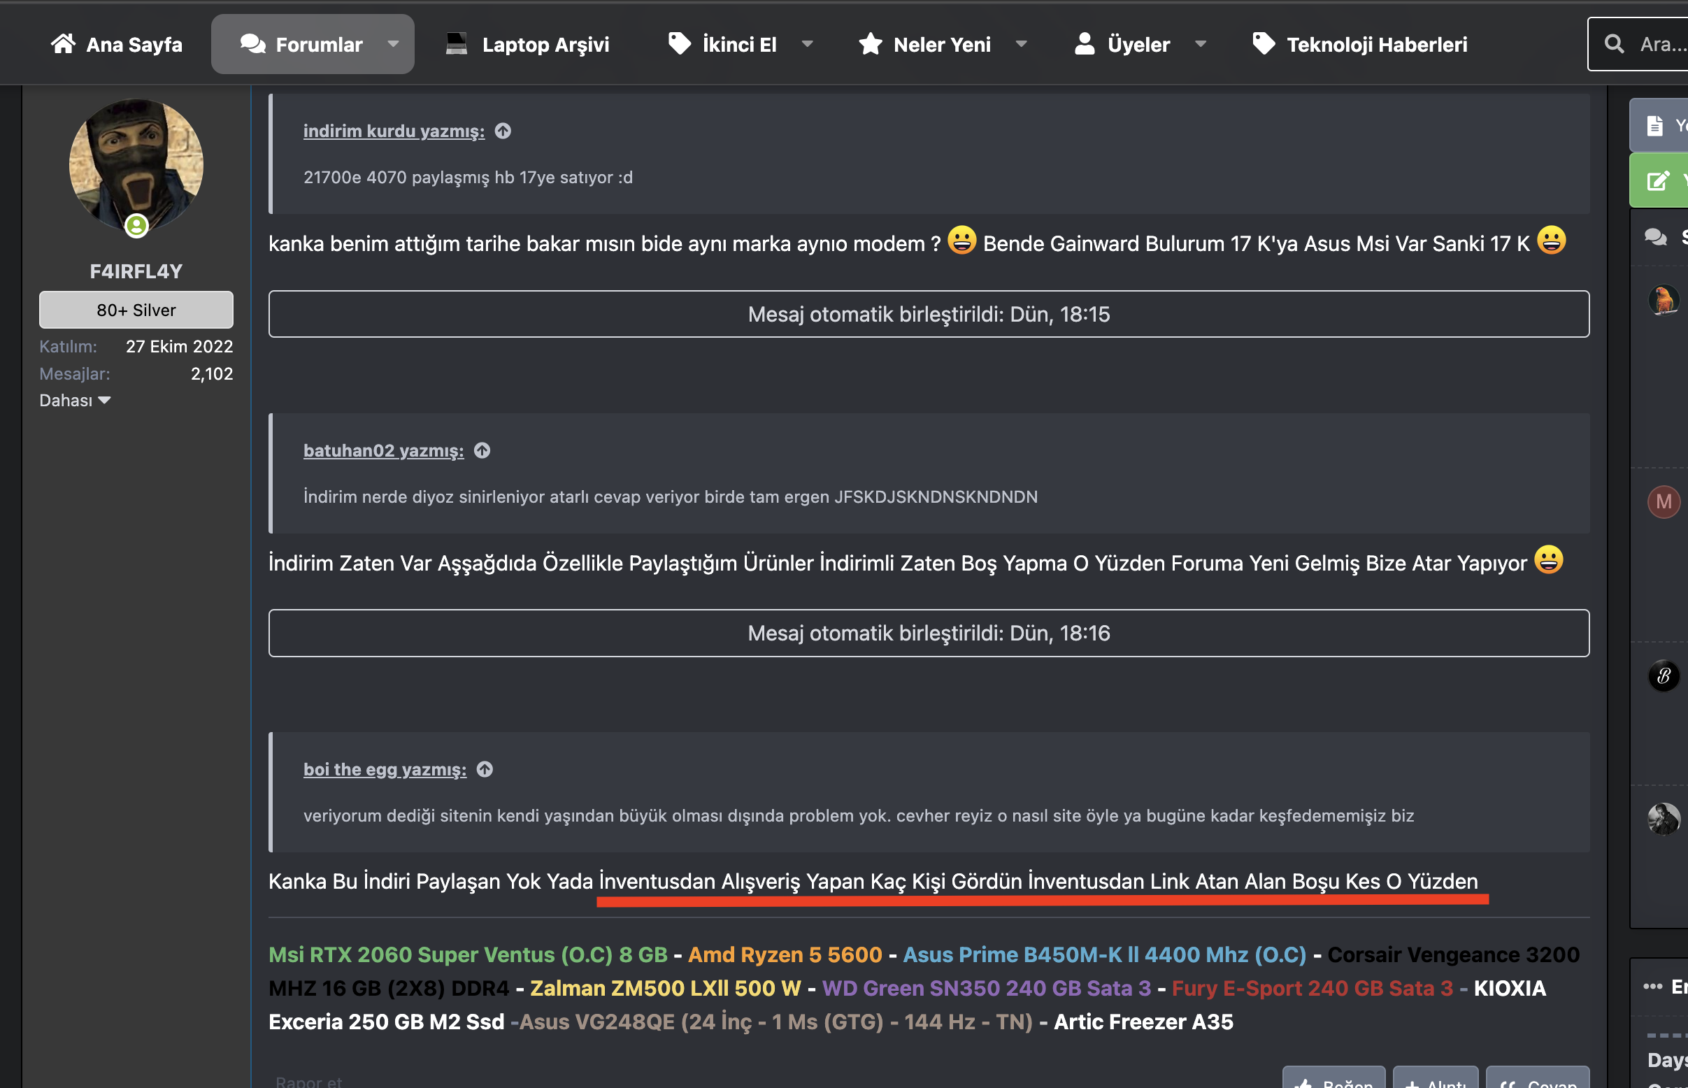The height and width of the screenshot is (1088, 1688).
Task: Jump to batuhan02's quoted post arrow
Action: coord(482,451)
